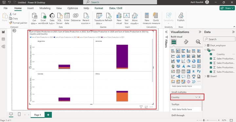Open the Analytics magnifier tab icon
The width and height of the screenshot is (236, 122).
[x=198, y=42]
